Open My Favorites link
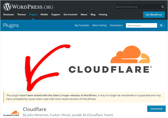168x118 pixels. [x=82, y=25]
